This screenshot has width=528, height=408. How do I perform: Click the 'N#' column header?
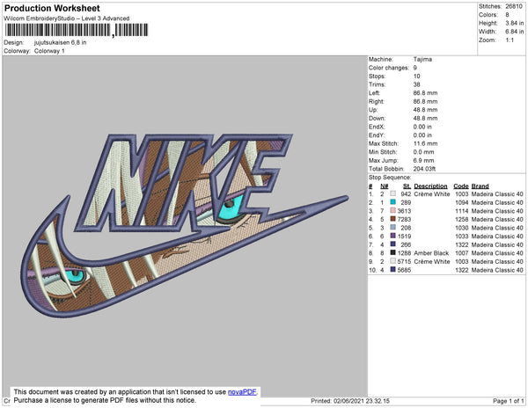click(385, 186)
